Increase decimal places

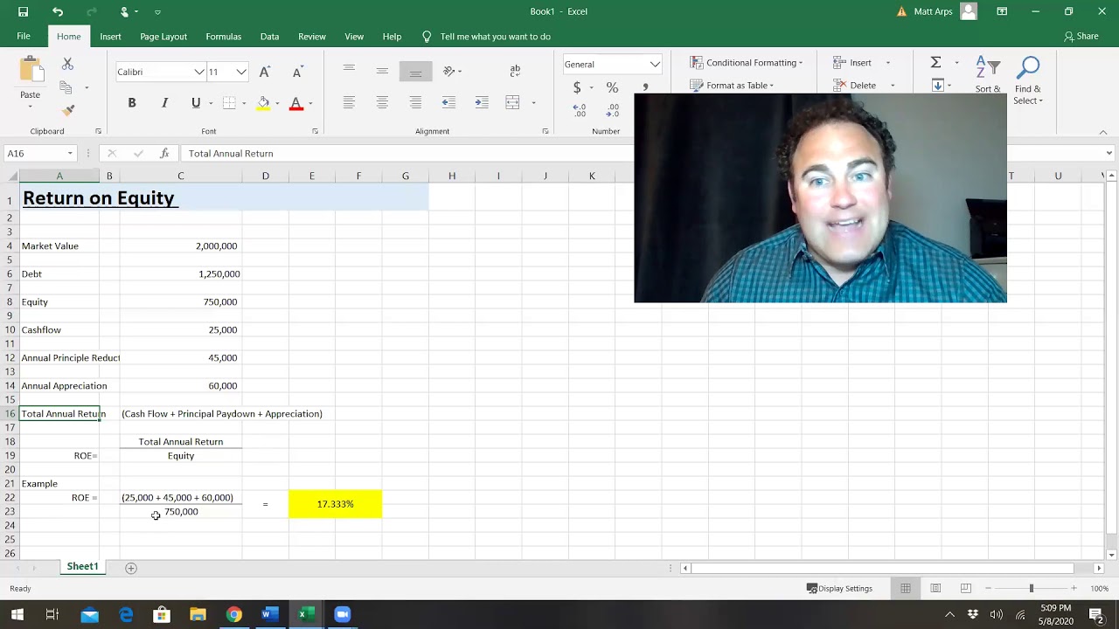click(x=580, y=111)
